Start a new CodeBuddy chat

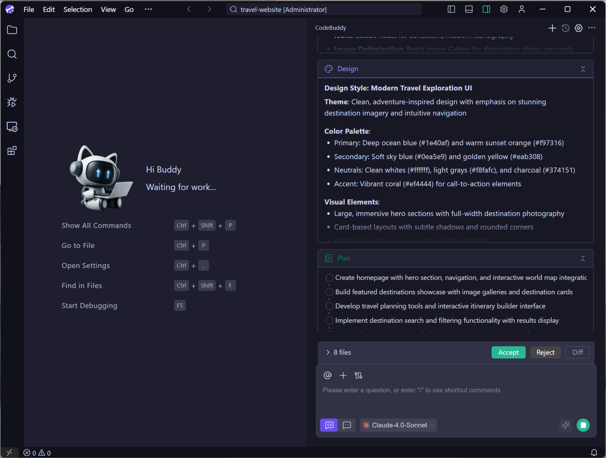552,28
